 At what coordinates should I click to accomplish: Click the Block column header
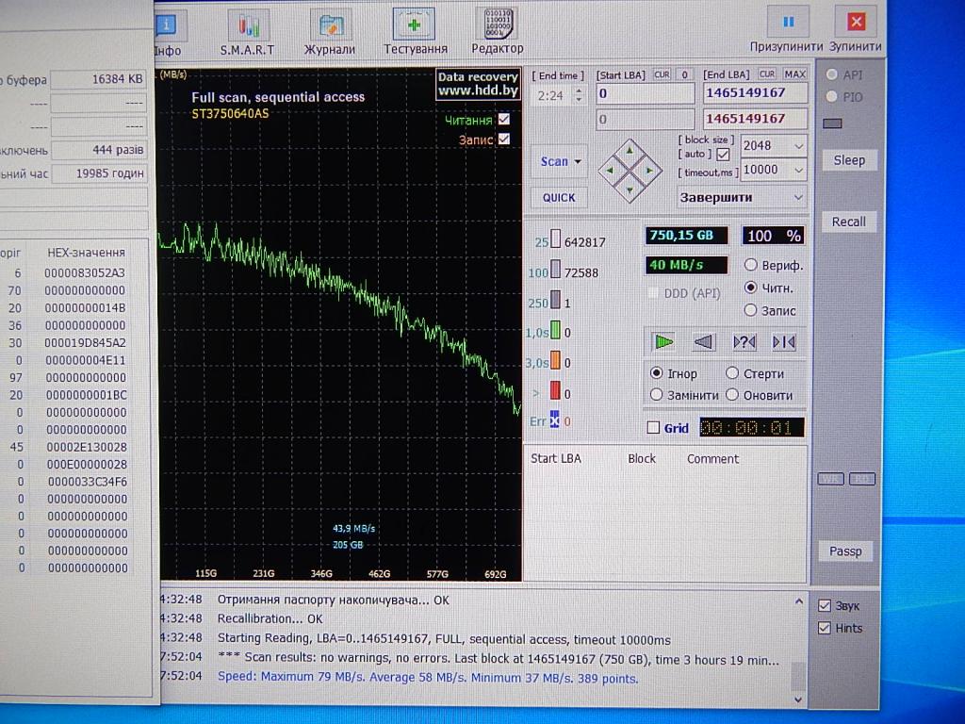click(641, 459)
